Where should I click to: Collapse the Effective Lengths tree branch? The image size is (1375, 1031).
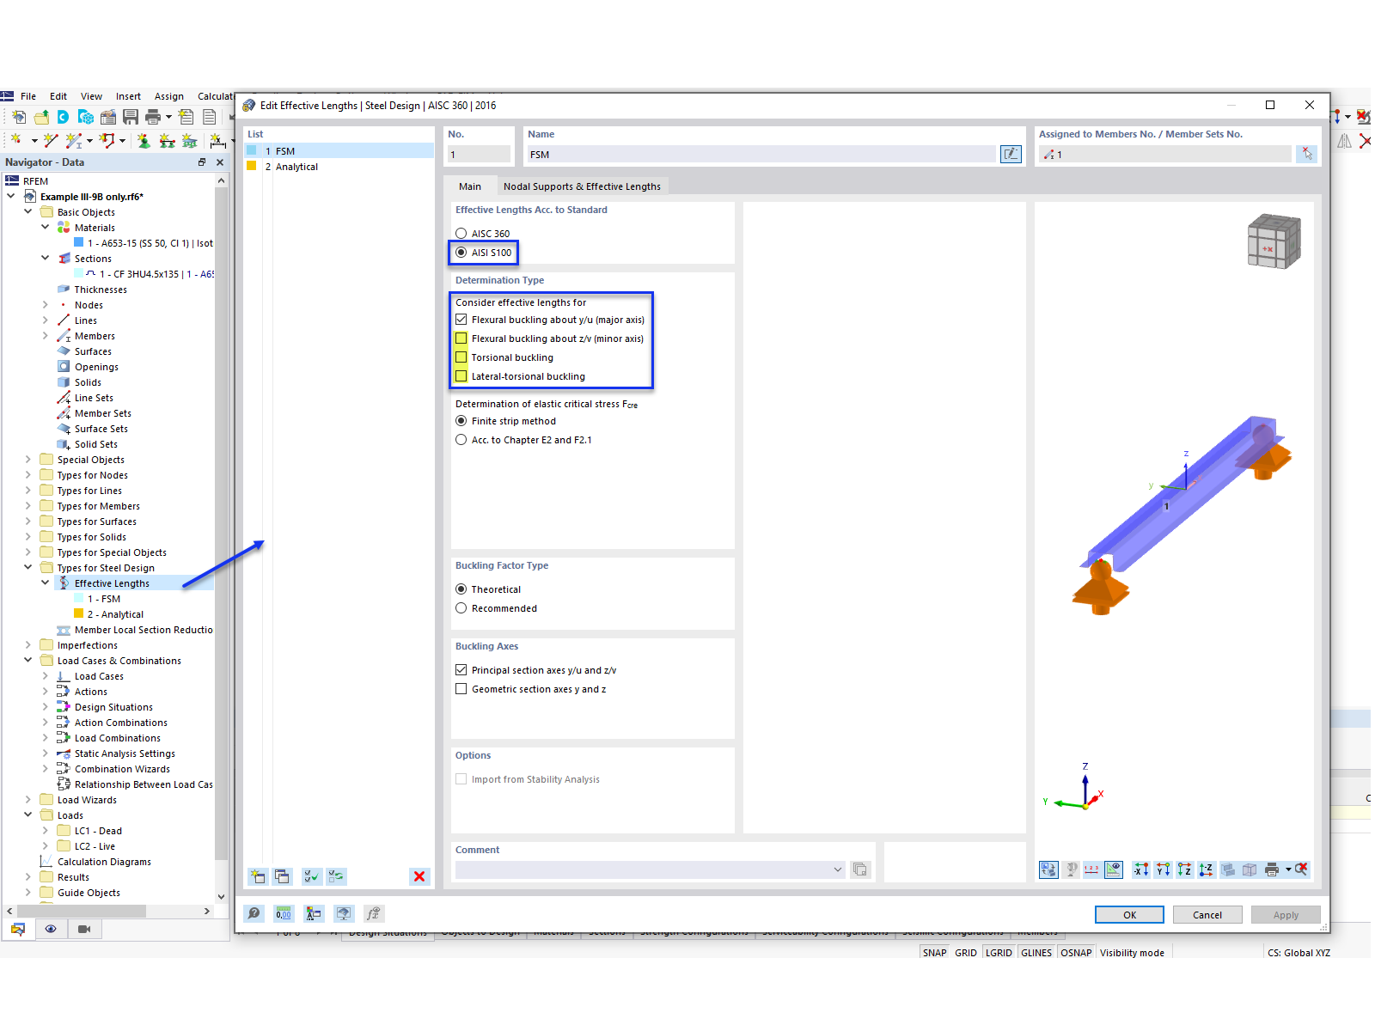(46, 583)
